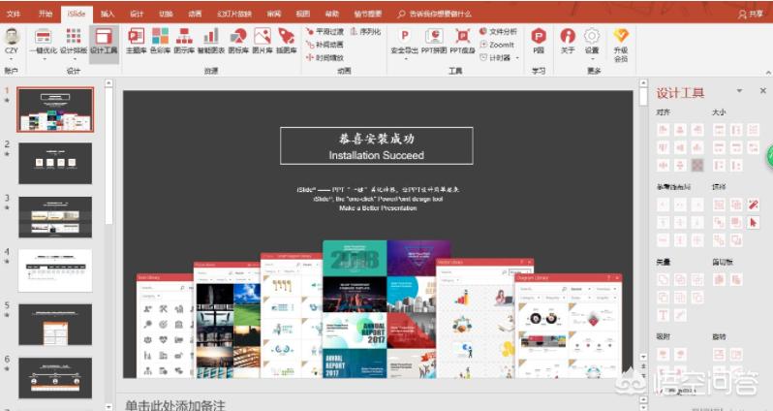The image size is (773, 411).
Task: Open the 图片库 picture library
Action: [x=263, y=41]
